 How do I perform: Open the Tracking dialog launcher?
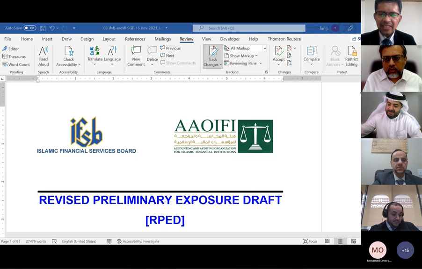point(267,72)
